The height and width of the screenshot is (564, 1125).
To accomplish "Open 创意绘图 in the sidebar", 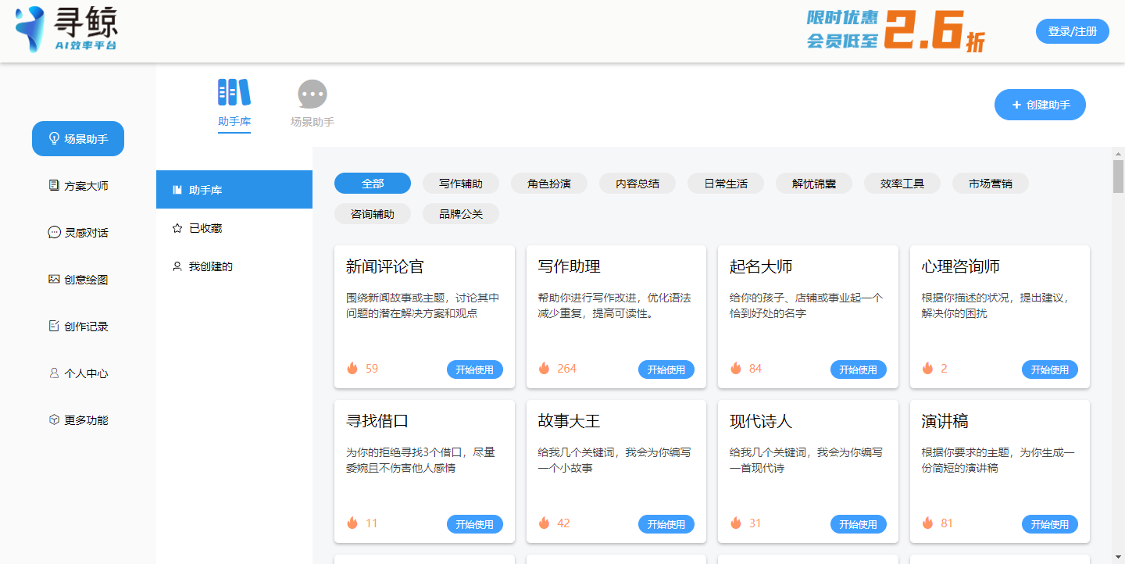I will (78, 280).
